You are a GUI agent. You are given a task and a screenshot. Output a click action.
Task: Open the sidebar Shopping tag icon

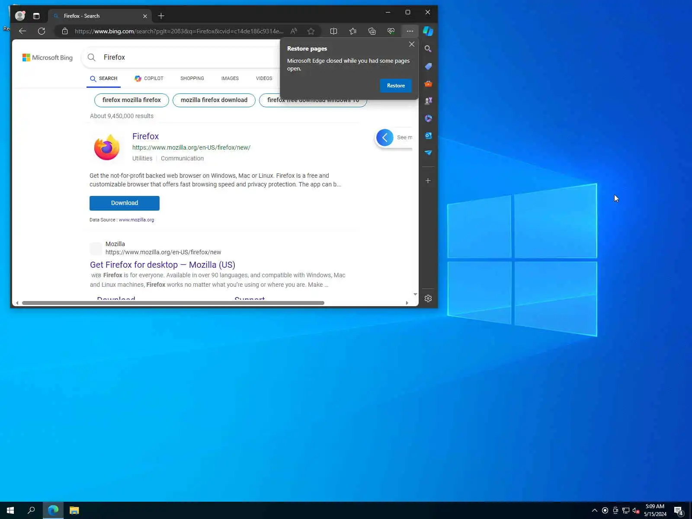[428, 66]
